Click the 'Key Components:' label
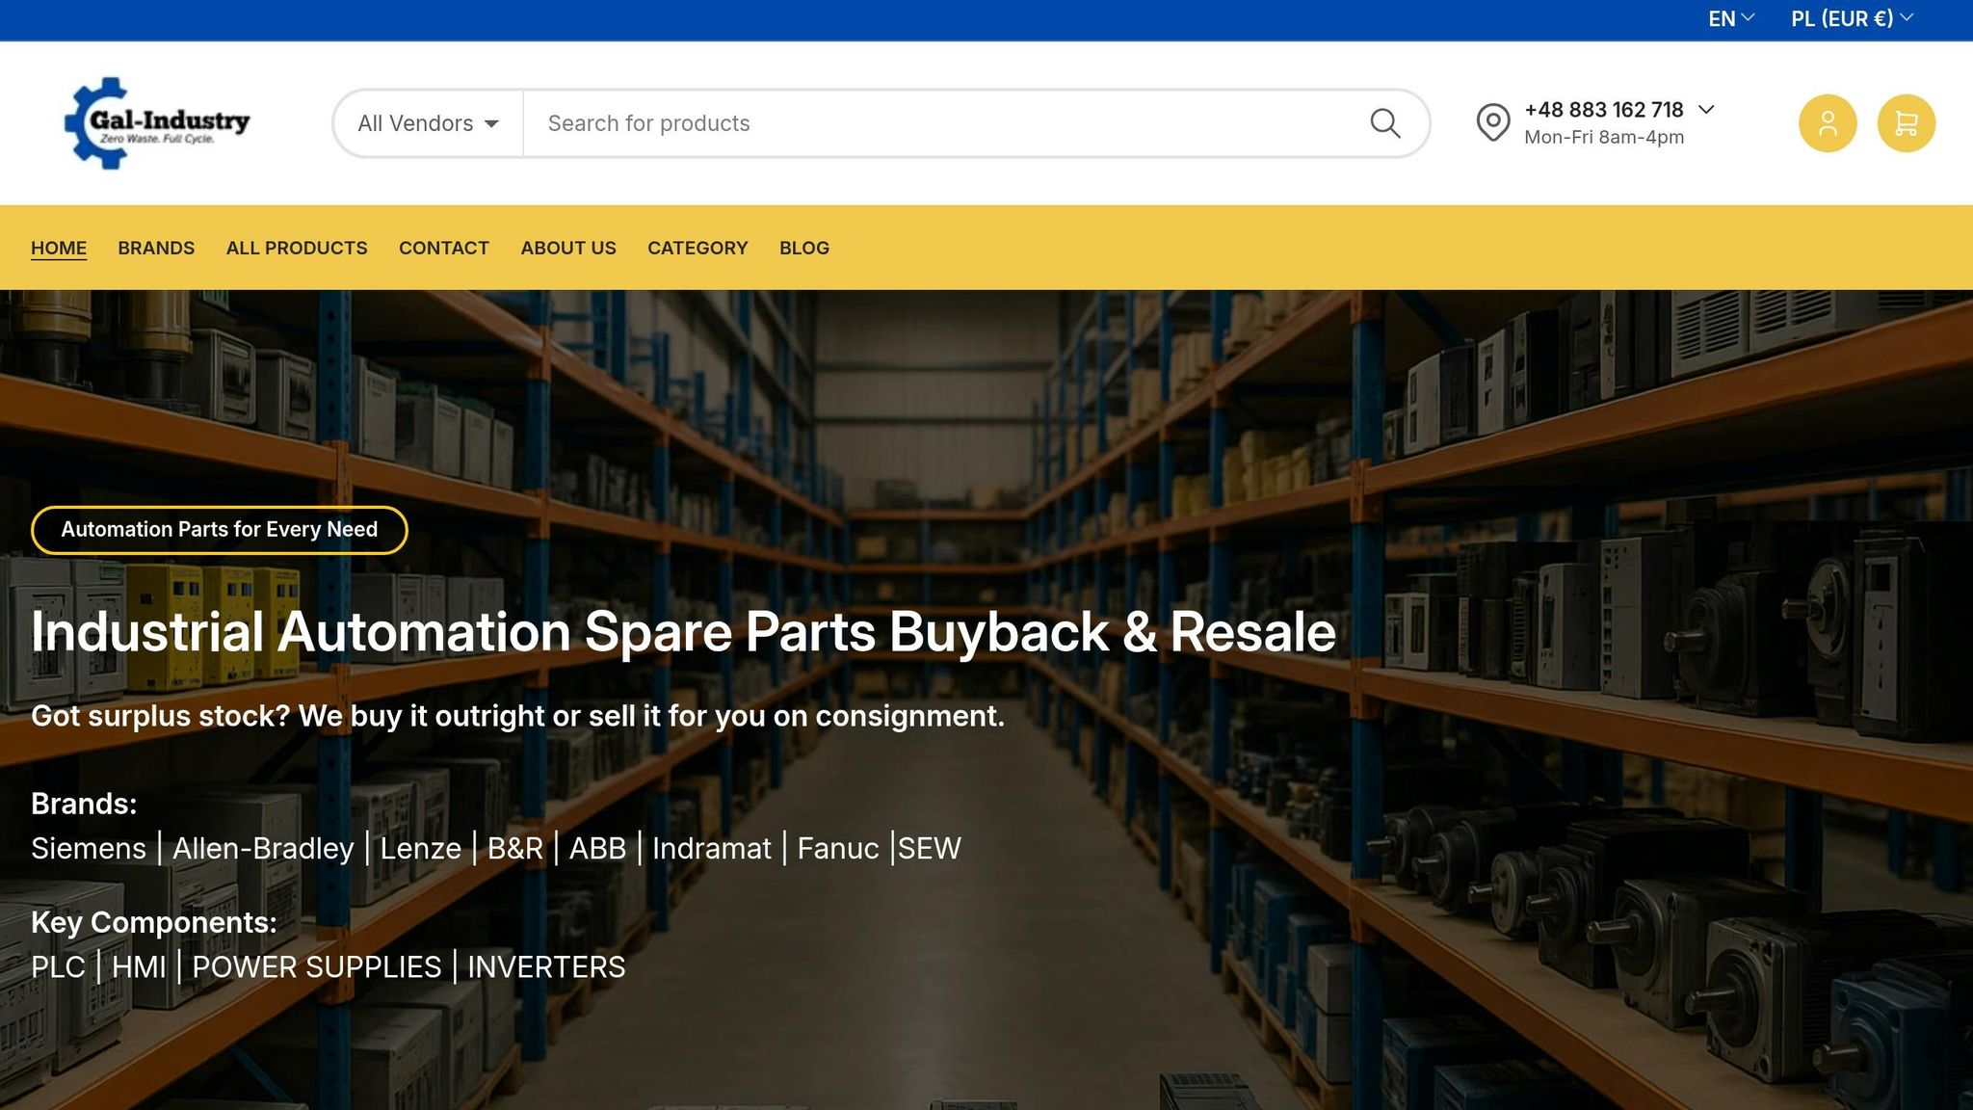 click(x=154, y=922)
